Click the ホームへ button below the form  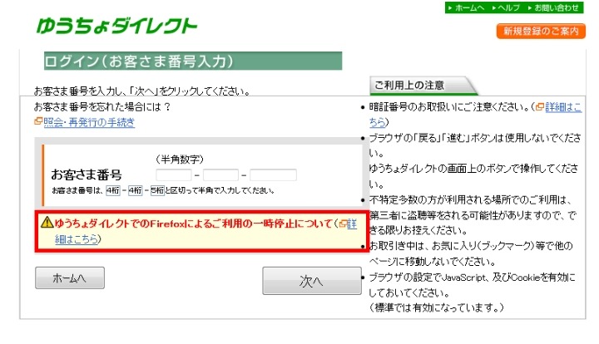pos(70,278)
